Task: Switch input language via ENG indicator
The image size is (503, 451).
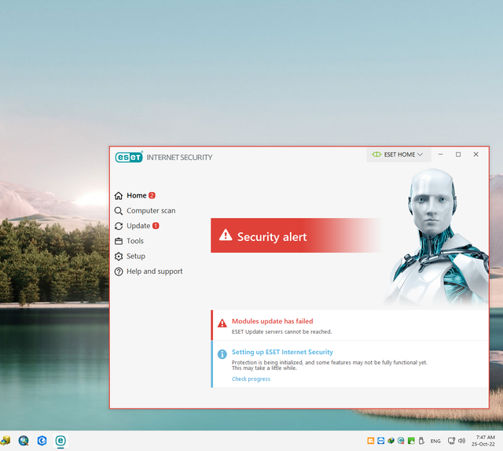Action: point(435,441)
